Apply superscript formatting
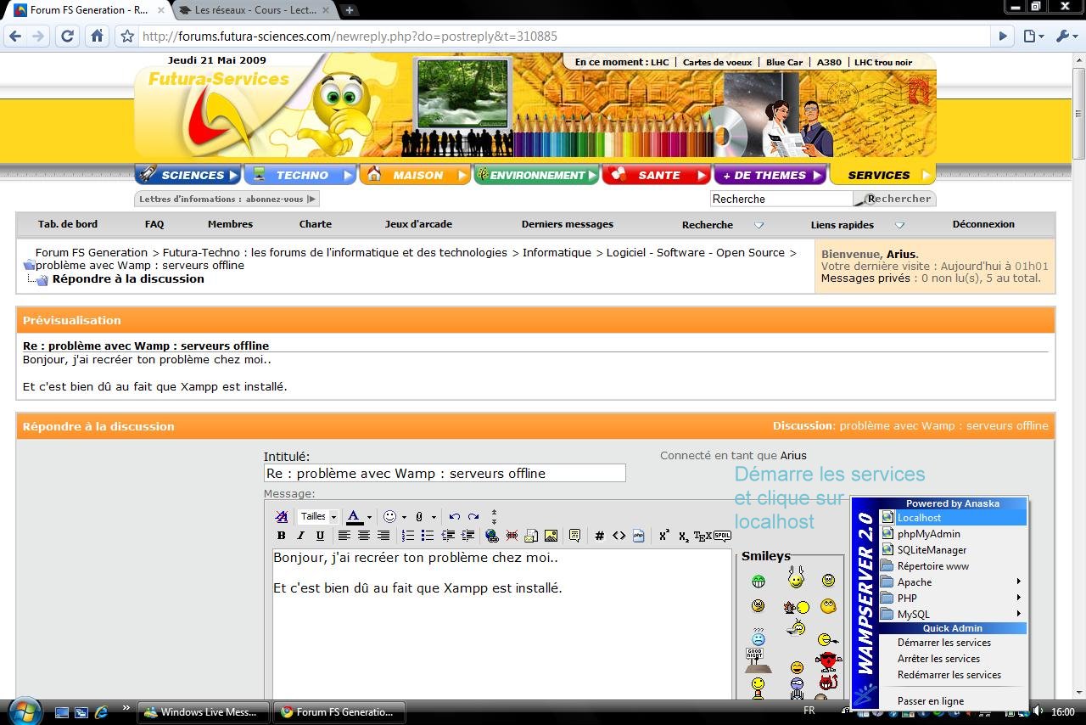1086x725 pixels. [664, 536]
